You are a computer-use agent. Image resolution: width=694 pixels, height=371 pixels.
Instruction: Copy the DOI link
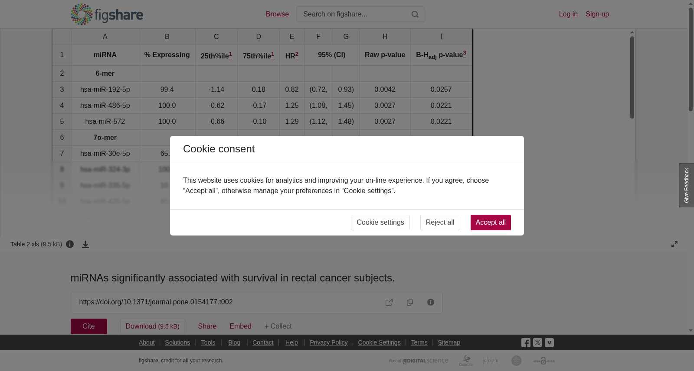pyautogui.click(x=410, y=302)
